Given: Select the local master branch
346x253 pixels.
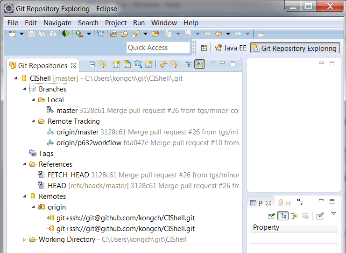Looking at the screenshot, I should (x=142, y=111).
